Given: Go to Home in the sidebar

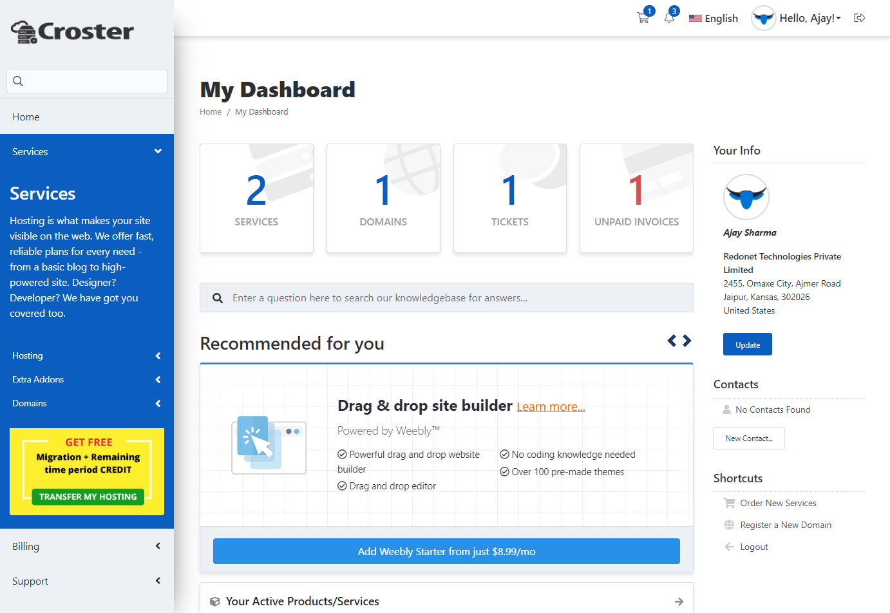Looking at the screenshot, I should tap(26, 117).
